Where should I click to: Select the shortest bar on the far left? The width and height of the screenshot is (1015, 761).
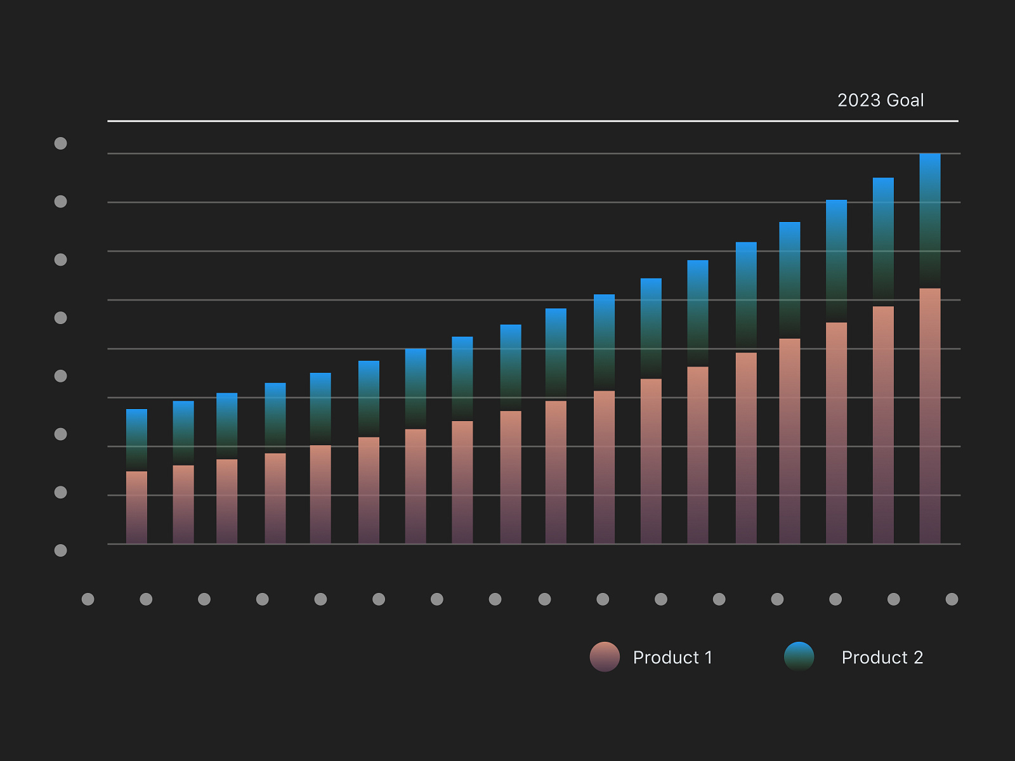pyautogui.click(x=136, y=476)
